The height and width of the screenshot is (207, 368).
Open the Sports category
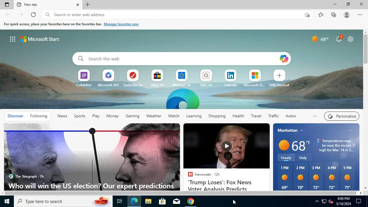pos(80,116)
